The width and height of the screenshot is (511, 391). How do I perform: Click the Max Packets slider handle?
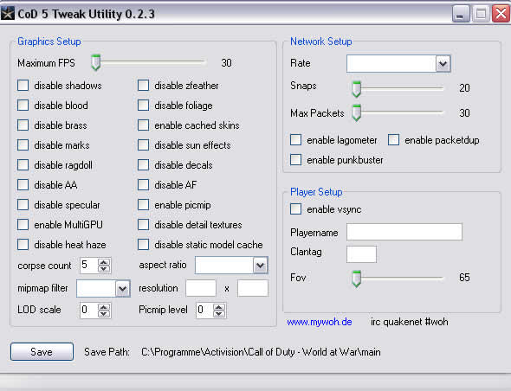tap(357, 113)
